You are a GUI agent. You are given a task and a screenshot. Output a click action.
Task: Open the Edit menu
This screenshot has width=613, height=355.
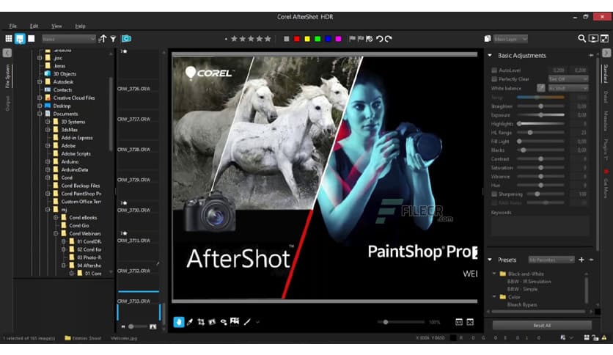coord(34,26)
